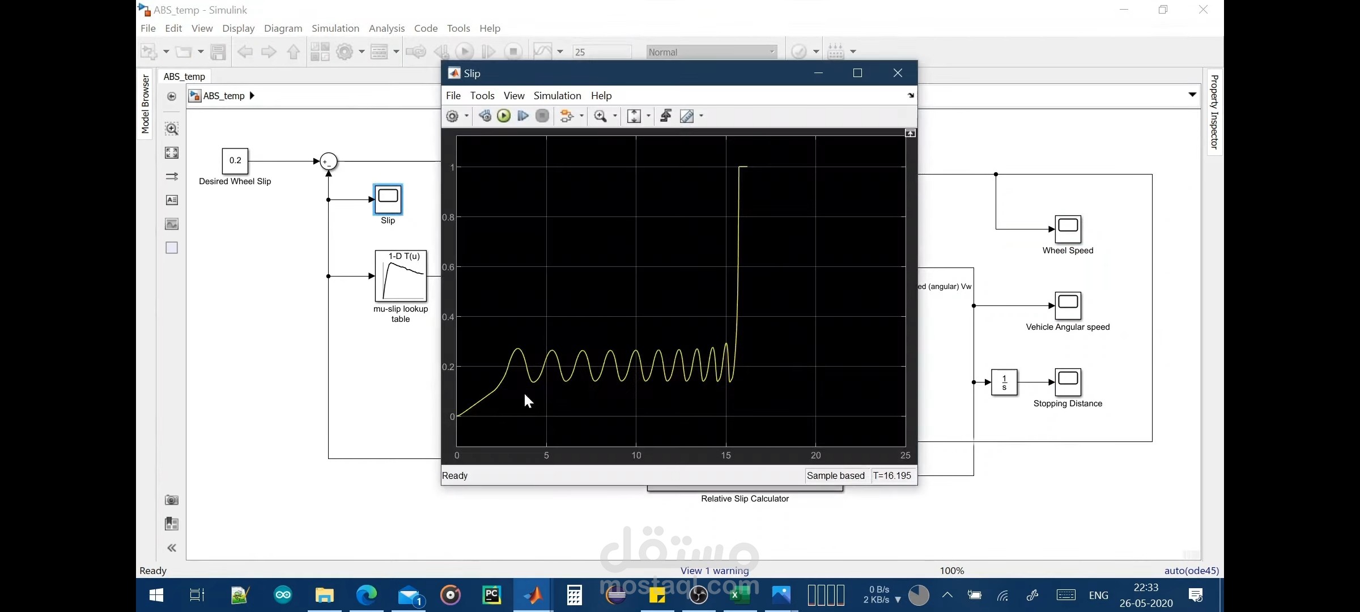The height and width of the screenshot is (612, 1360).
Task: Select the Stopping Distance scope block
Action: [1068, 382]
